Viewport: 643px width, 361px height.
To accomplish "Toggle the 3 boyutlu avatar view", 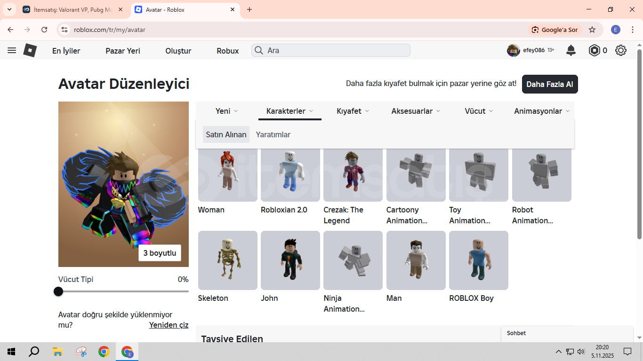I will click(160, 253).
